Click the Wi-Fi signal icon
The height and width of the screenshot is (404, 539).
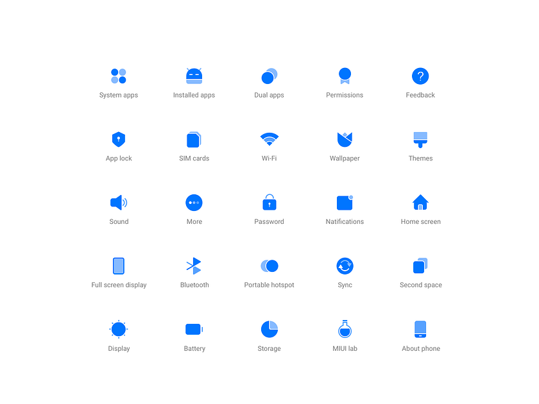tap(269, 139)
